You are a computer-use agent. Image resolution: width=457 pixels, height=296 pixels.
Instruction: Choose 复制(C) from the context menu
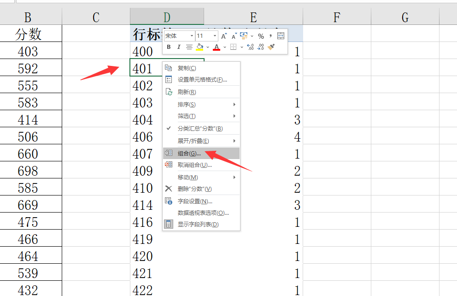click(201, 68)
